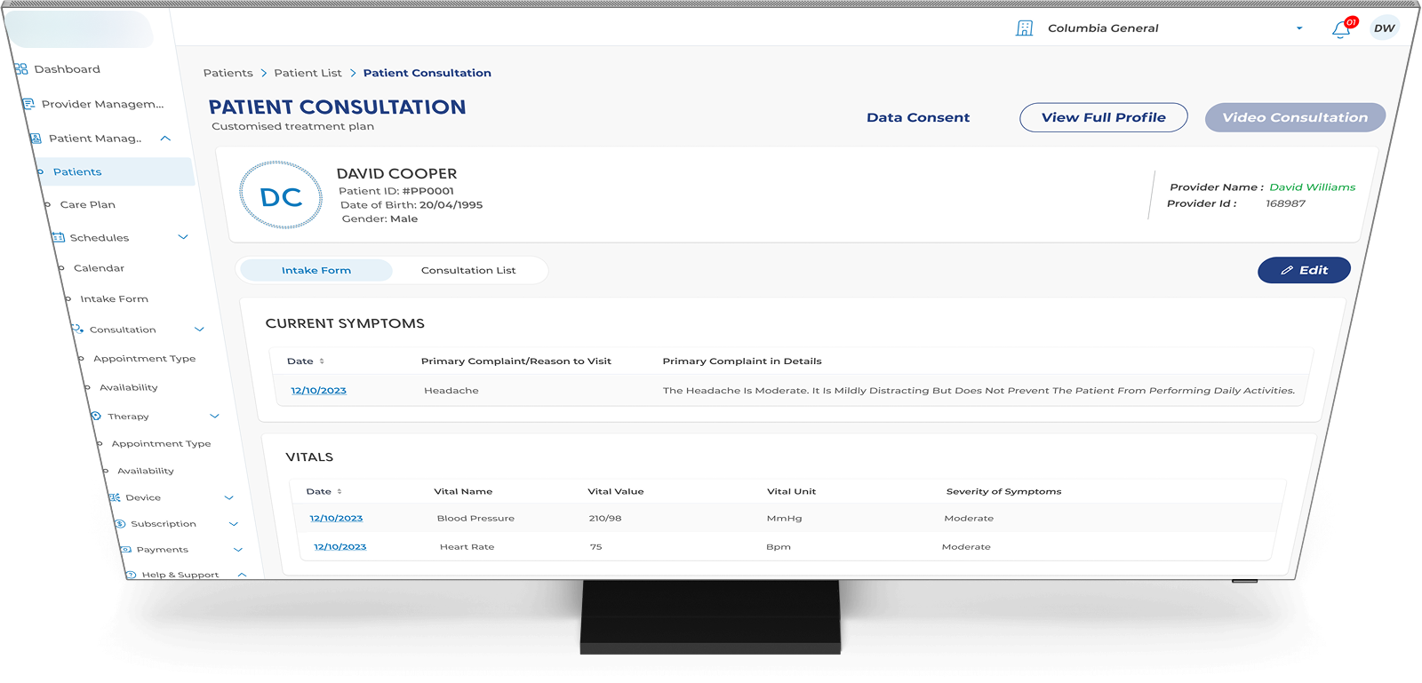The height and width of the screenshot is (683, 1422).
Task: Click the Payments icon in sidebar
Action: 126,550
